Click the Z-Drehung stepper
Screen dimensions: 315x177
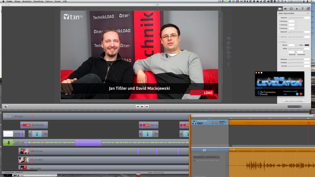(296, 28)
